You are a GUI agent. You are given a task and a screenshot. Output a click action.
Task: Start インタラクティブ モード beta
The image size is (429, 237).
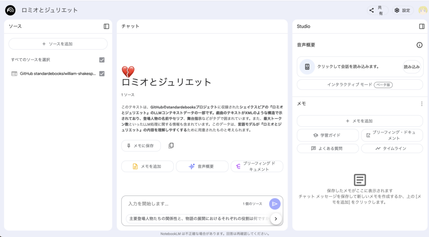click(x=360, y=85)
